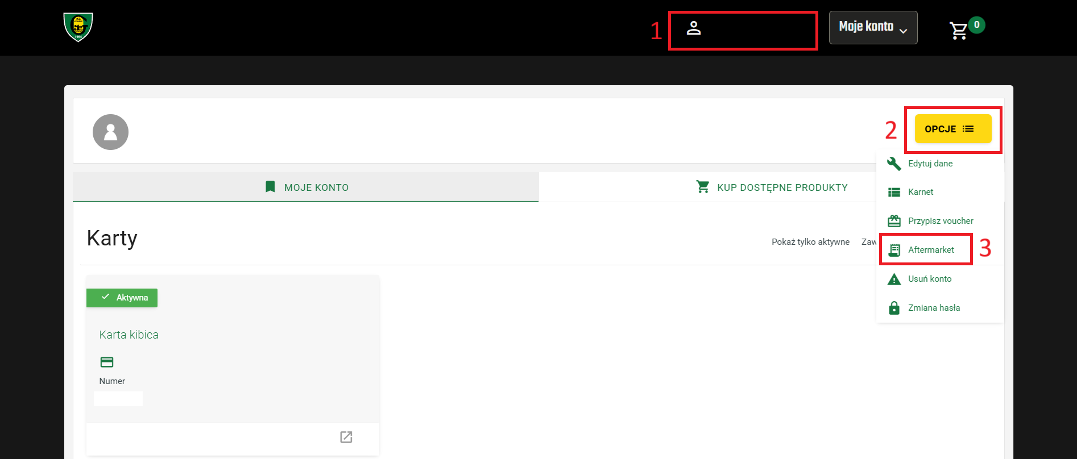Image resolution: width=1077 pixels, height=459 pixels.
Task: Click the wrench icon for Edytuj dane
Action: tap(894, 164)
